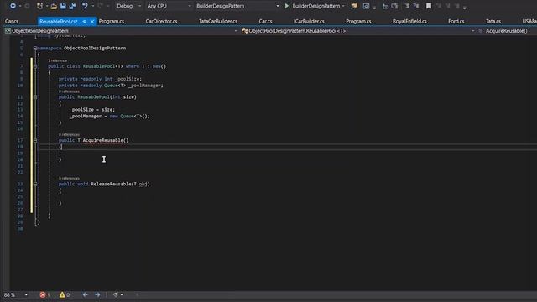
Task: Click the Navigate Backward toolbar icon
Action: (x=13, y=6)
